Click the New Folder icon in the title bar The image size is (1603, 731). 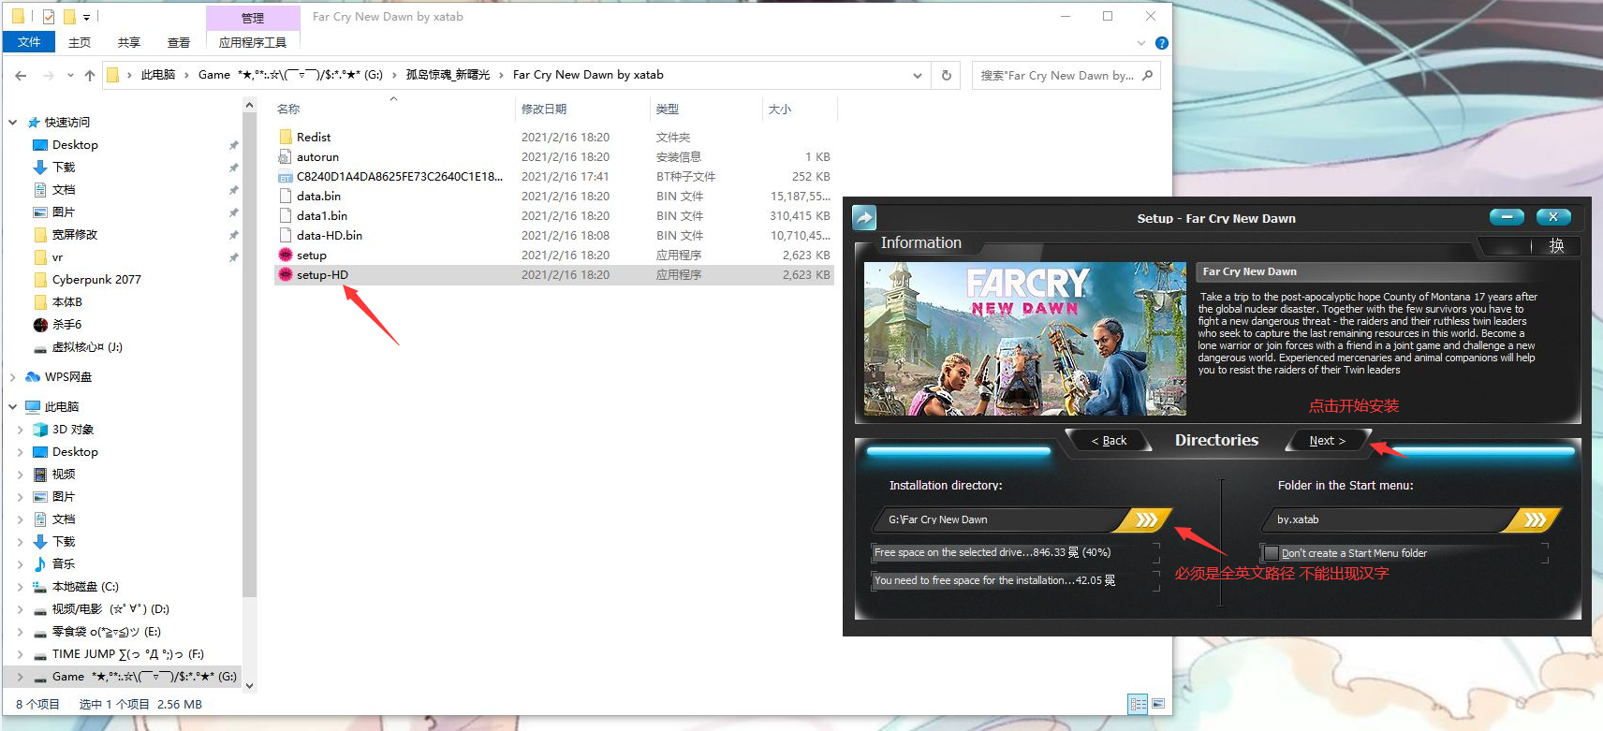69,16
